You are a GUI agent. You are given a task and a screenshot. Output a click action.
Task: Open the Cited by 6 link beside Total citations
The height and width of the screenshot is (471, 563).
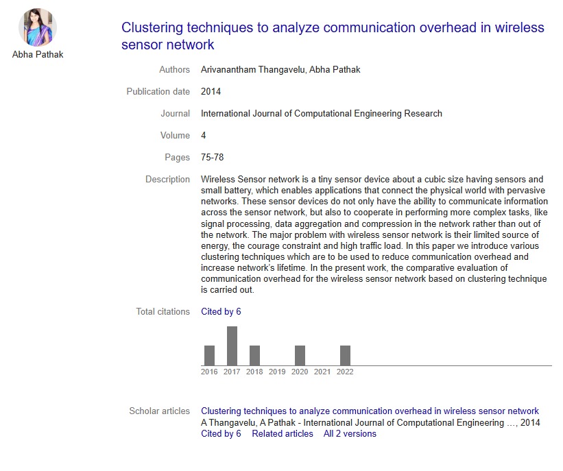tap(221, 312)
